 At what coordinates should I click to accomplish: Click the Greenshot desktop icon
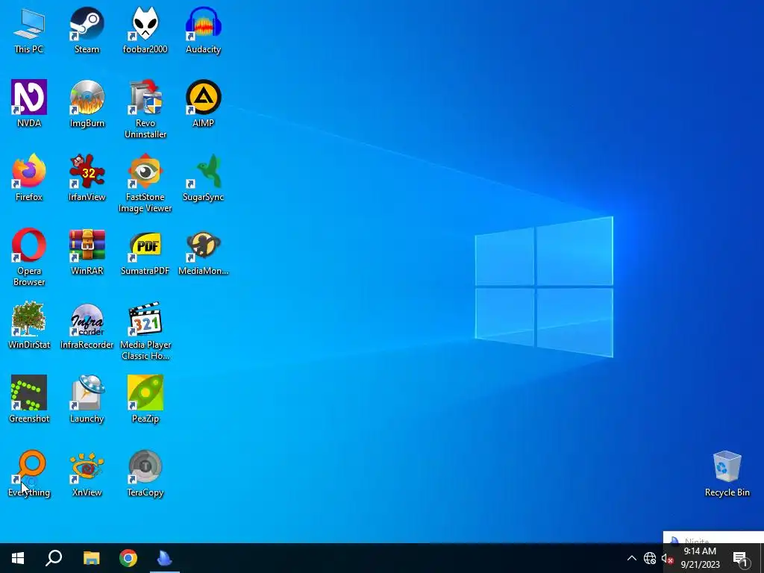click(29, 400)
